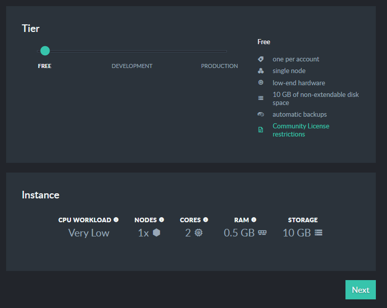The height and width of the screenshot is (308, 387).
Task: Click the 2 cores value
Action: click(188, 233)
